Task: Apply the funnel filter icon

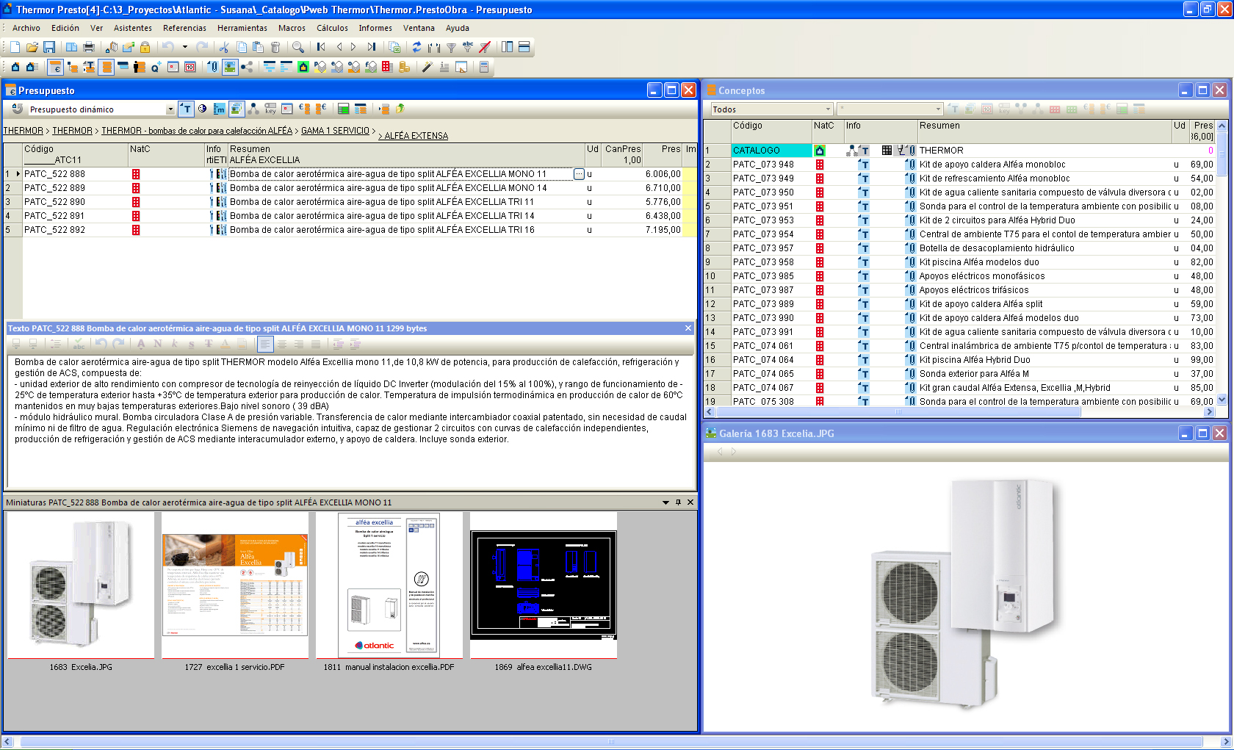Action: pos(451,47)
